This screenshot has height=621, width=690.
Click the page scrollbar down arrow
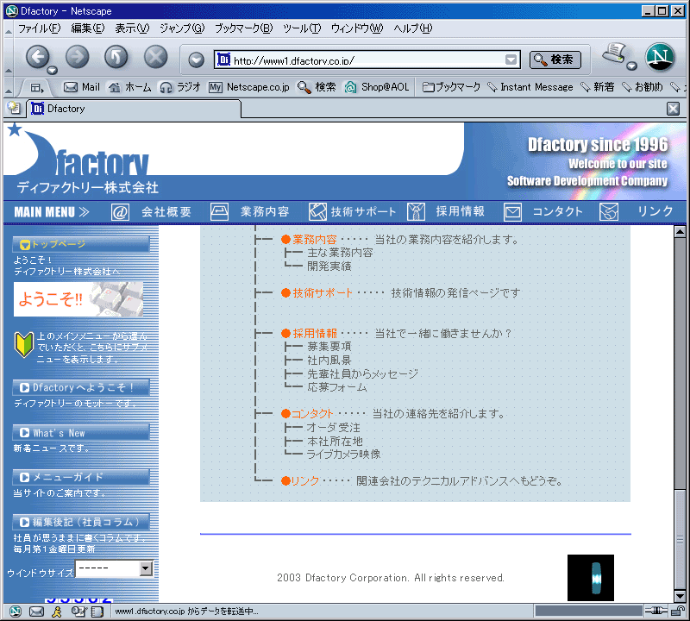[680, 596]
